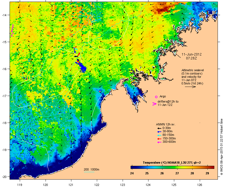The height and width of the screenshot is (187, 225).
Task: Click the longitude axis label 121
Action: coord(71,185)
